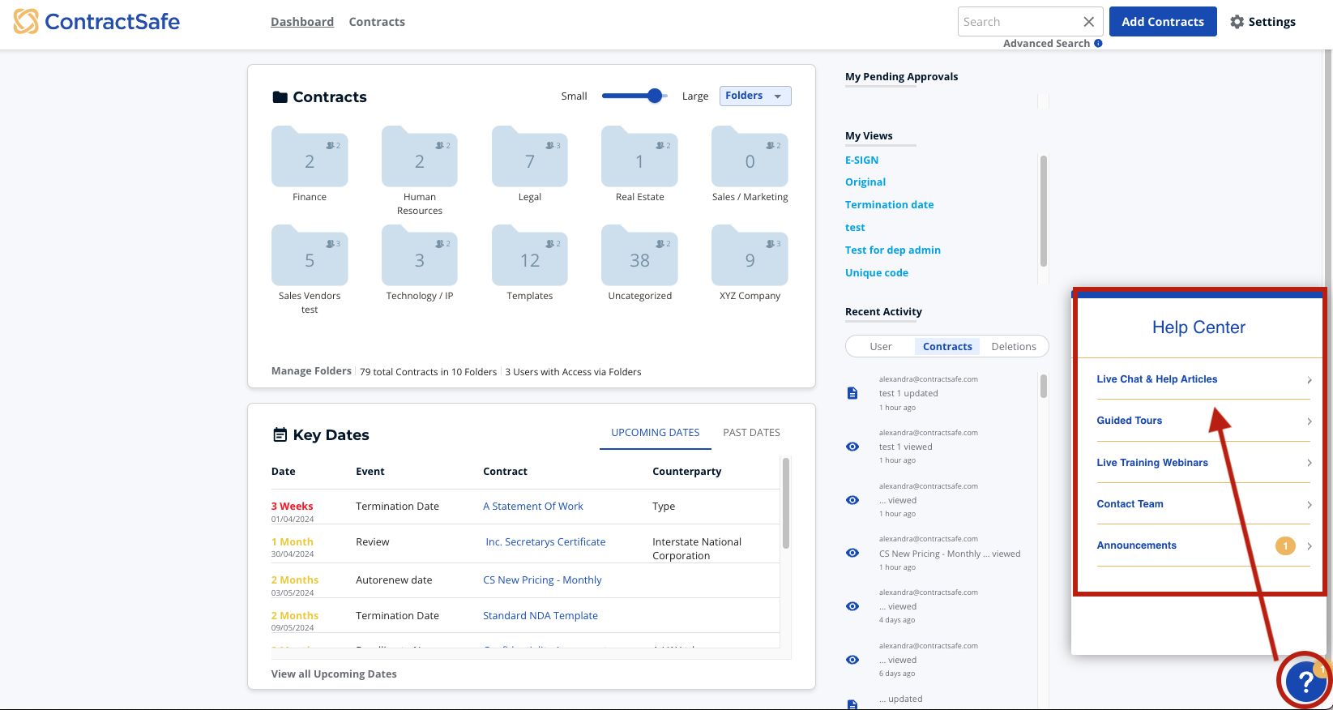Open the Standard NDA Template link
1333x710 pixels.
click(540, 616)
